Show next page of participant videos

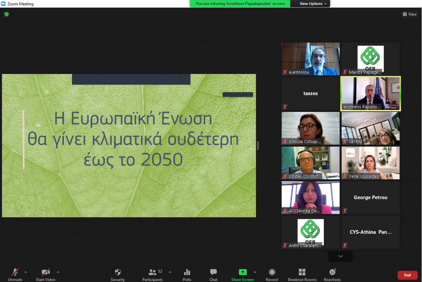340,256
